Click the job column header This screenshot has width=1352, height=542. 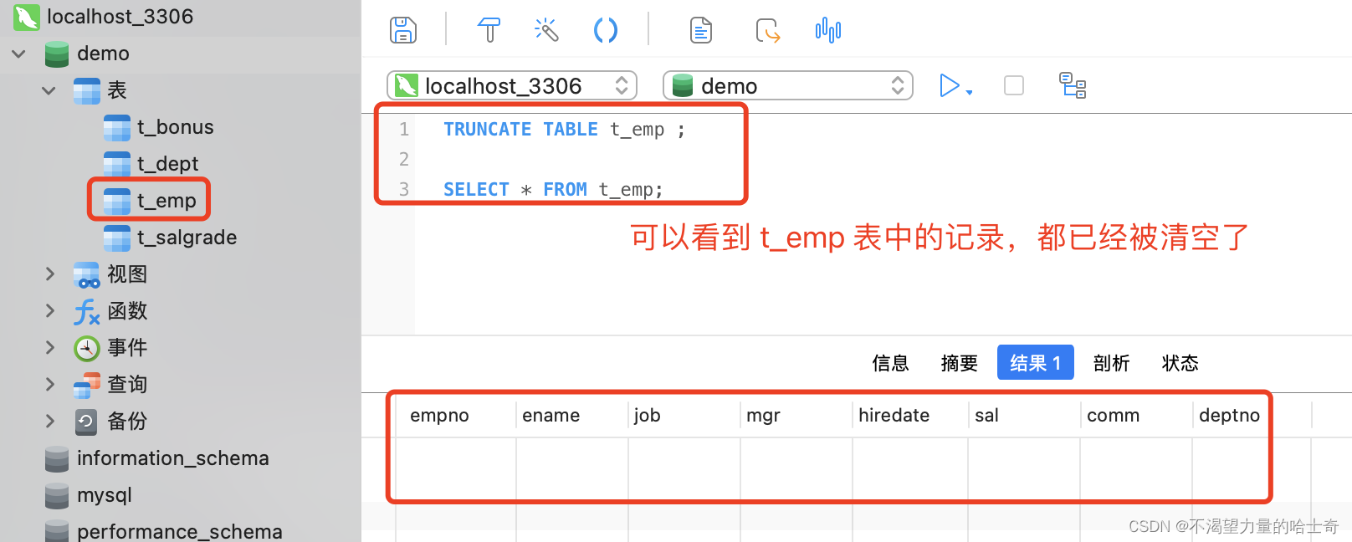(x=684, y=415)
